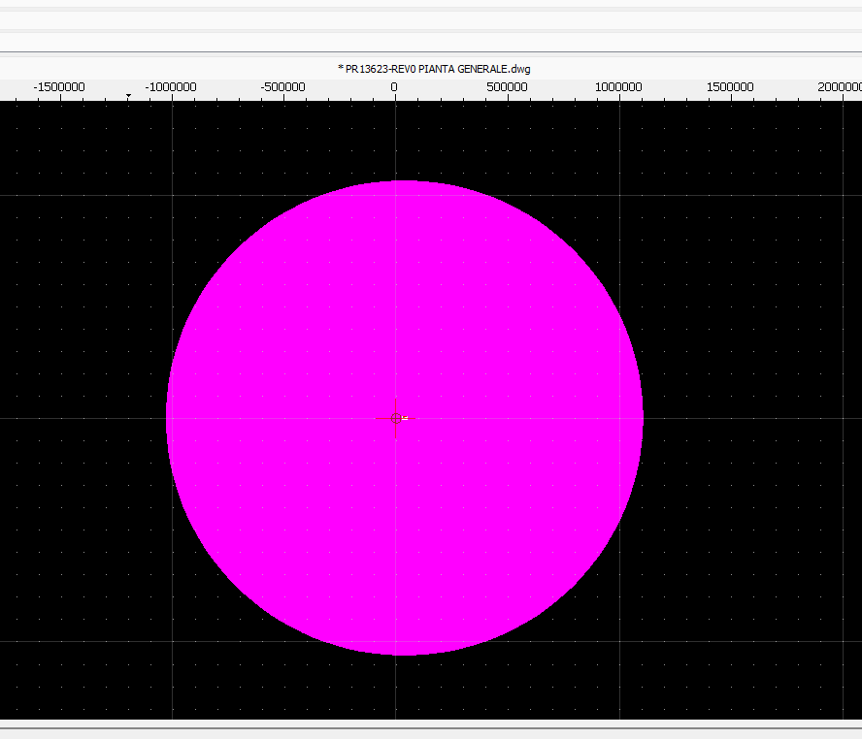The height and width of the screenshot is (739, 862).
Task: Click the -500000 label on the ruler
Action: pyautogui.click(x=283, y=87)
